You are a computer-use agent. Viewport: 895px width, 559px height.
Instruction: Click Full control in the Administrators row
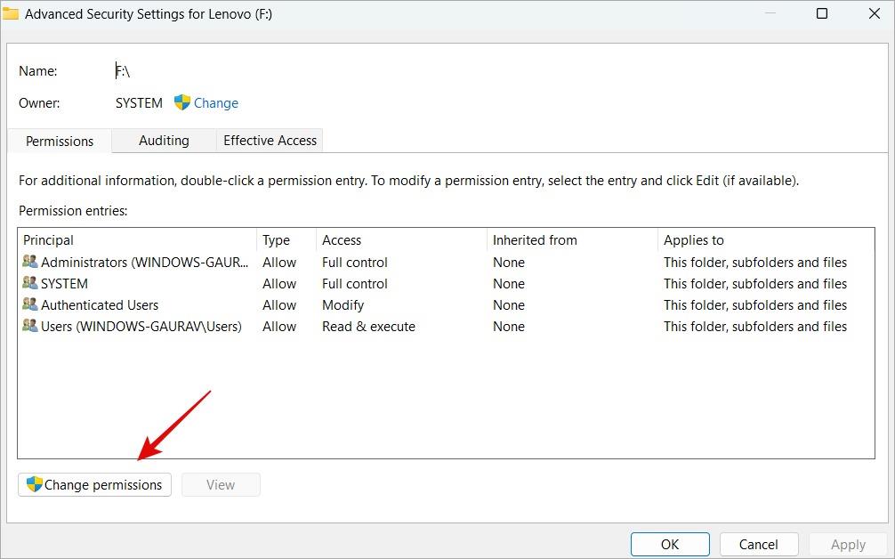pos(354,262)
